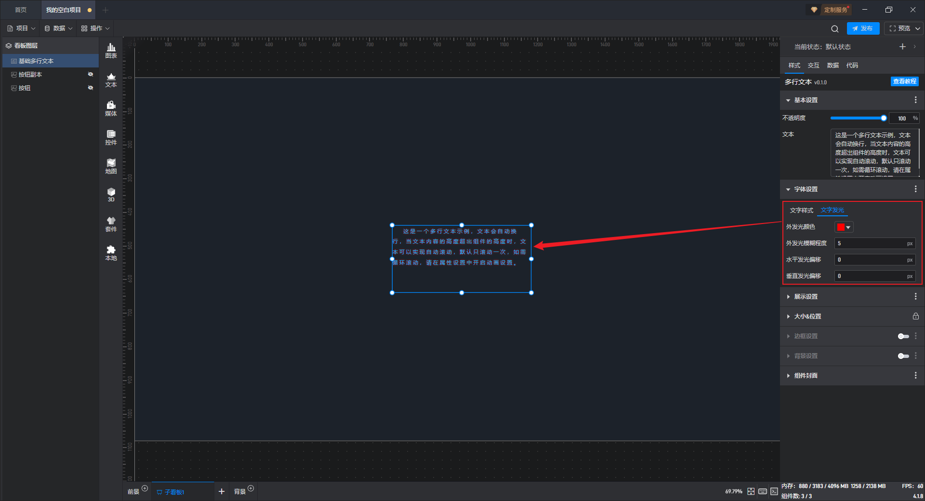Viewport: 925px width, 501px height.
Task: Collapse the 字体设置 section
Action: 788,189
